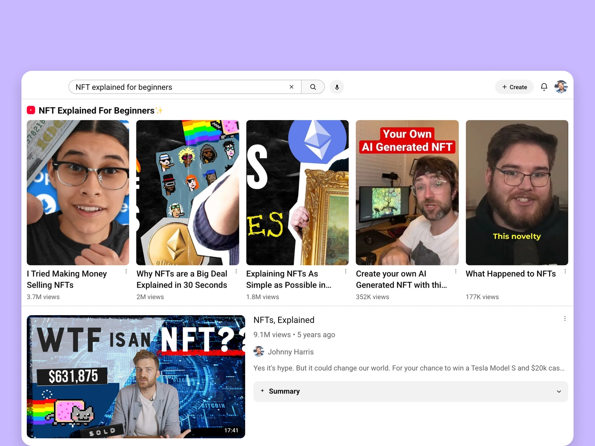The image size is (595, 446).
Task: Play the 'WTF is an NFT' video thumbnail
Action: point(136,376)
